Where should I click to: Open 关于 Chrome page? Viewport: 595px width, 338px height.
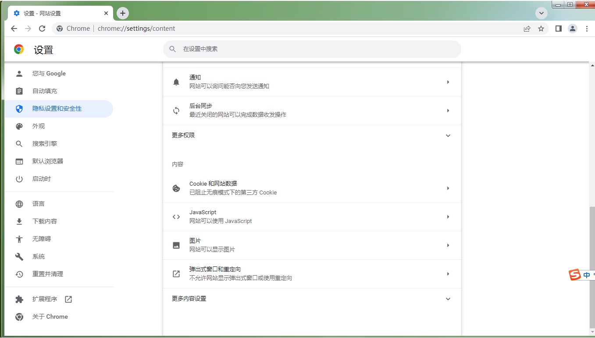click(59, 317)
